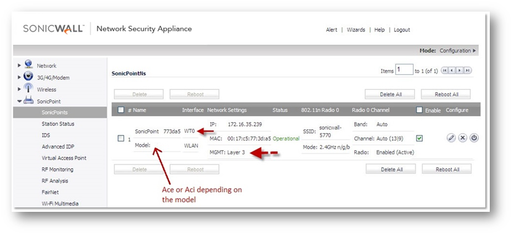Screen dimensions: 513x235
Task: Click the Logout link in header
Action: [x=402, y=30]
